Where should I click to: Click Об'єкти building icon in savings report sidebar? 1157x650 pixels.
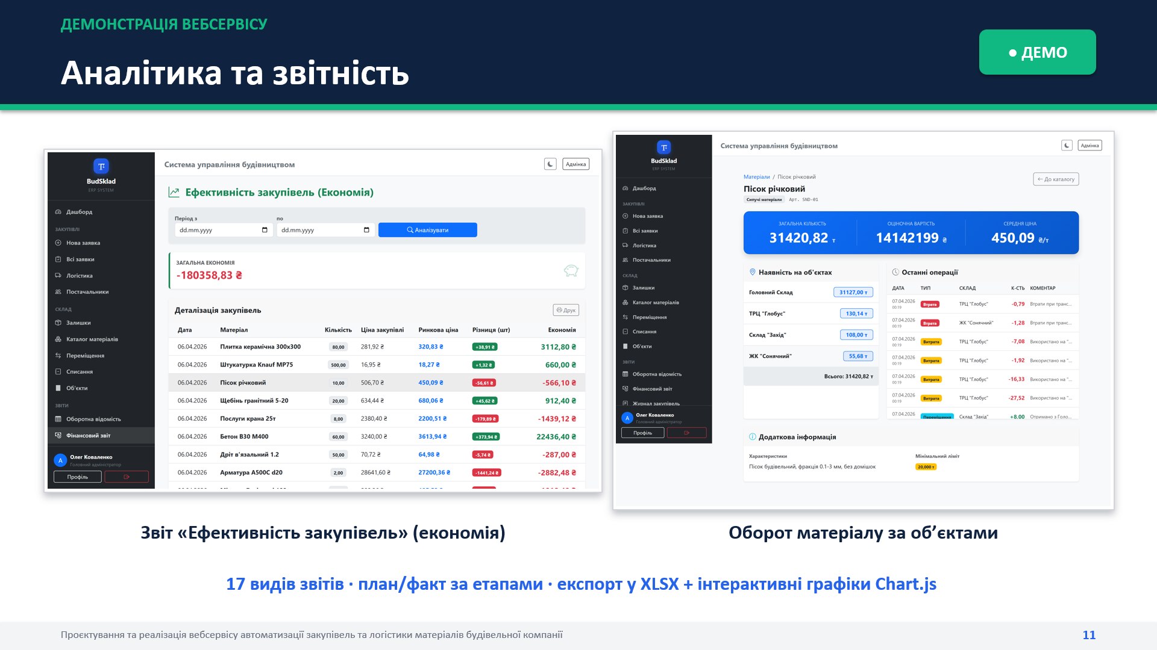[58, 388]
